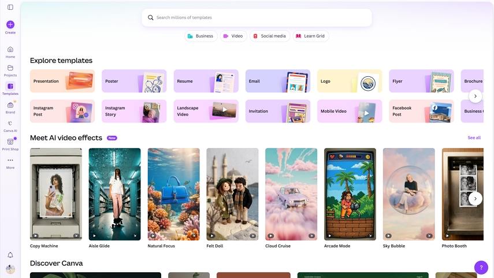Open the More menu in sidebar

click(x=10, y=163)
